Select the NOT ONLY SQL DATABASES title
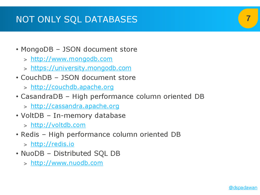 (77, 19)
